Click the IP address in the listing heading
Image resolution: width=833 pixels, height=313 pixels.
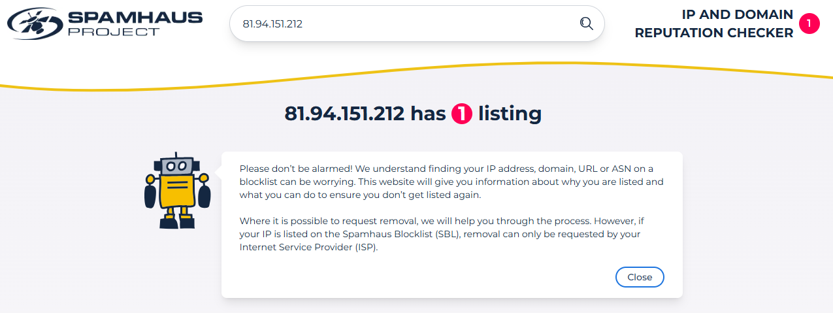[x=344, y=114]
